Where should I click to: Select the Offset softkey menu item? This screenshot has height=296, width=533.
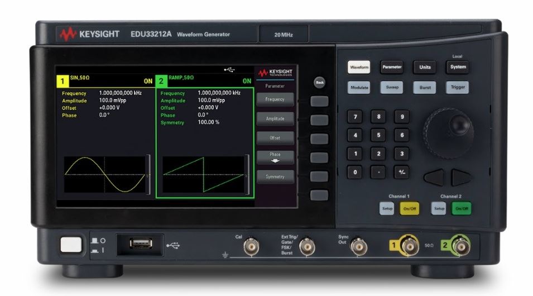click(x=275, y=138)
